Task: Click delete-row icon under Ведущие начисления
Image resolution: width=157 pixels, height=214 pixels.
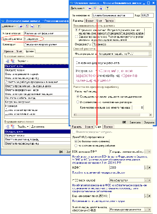Action: click(13, 127)
